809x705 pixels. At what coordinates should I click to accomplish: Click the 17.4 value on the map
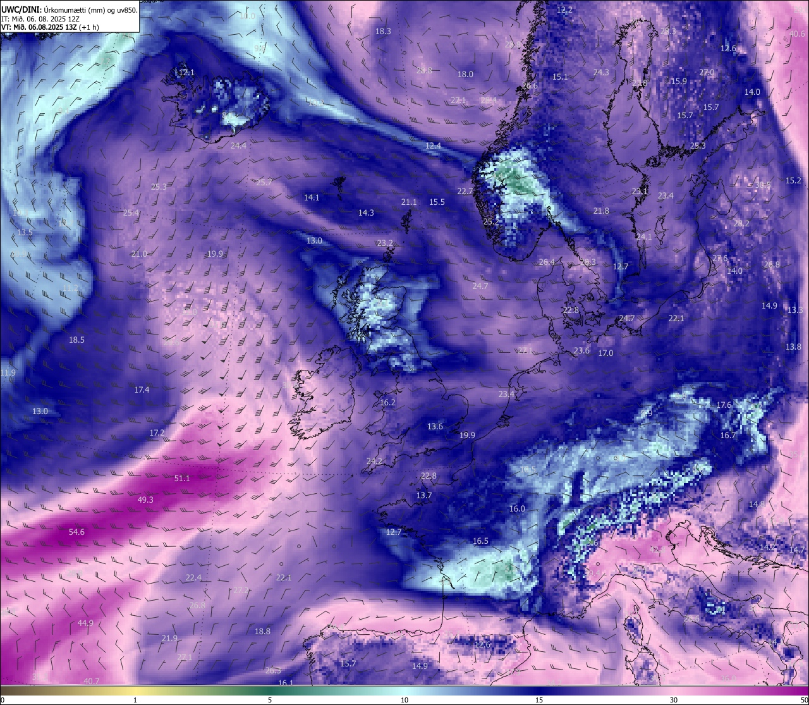tap(142, 389)
